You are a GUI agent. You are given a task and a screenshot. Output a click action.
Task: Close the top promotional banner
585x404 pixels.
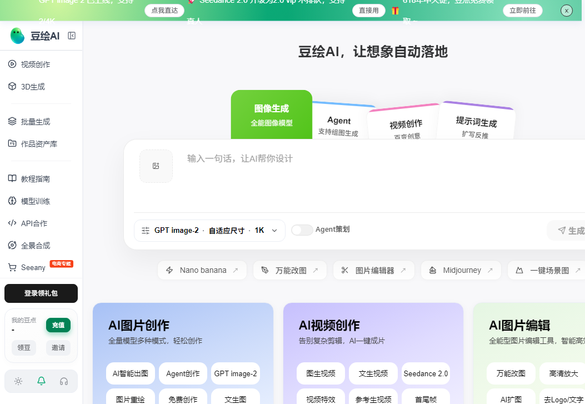566,11
